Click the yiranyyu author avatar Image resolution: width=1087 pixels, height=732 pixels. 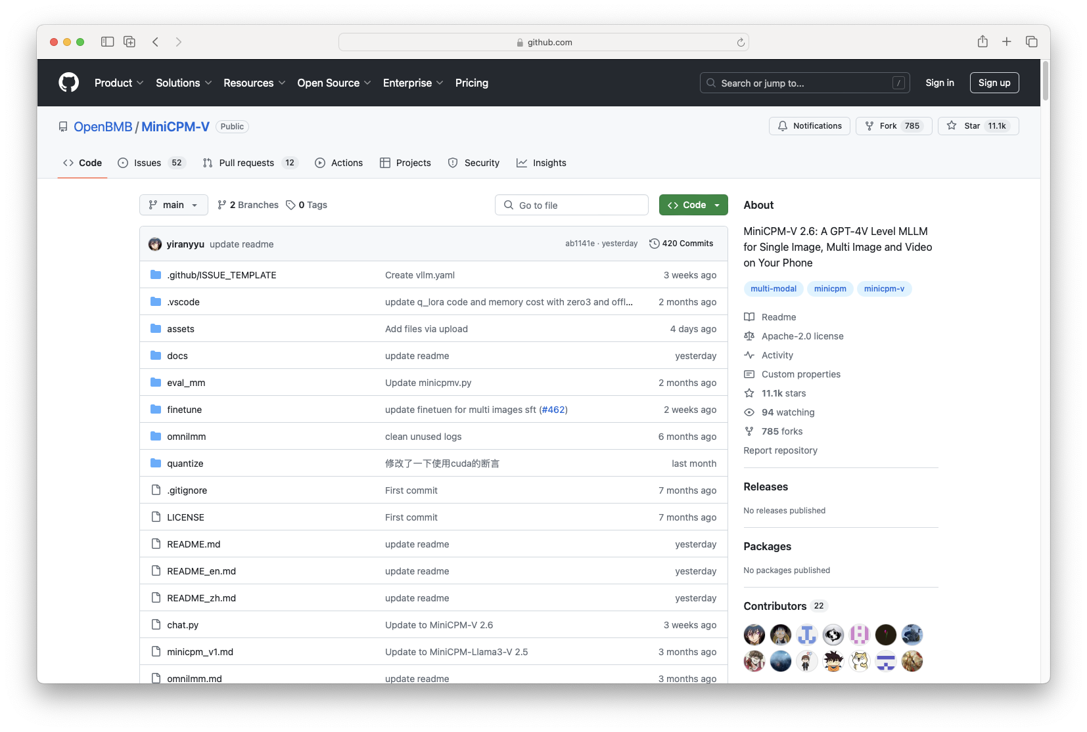click(155, 244)
